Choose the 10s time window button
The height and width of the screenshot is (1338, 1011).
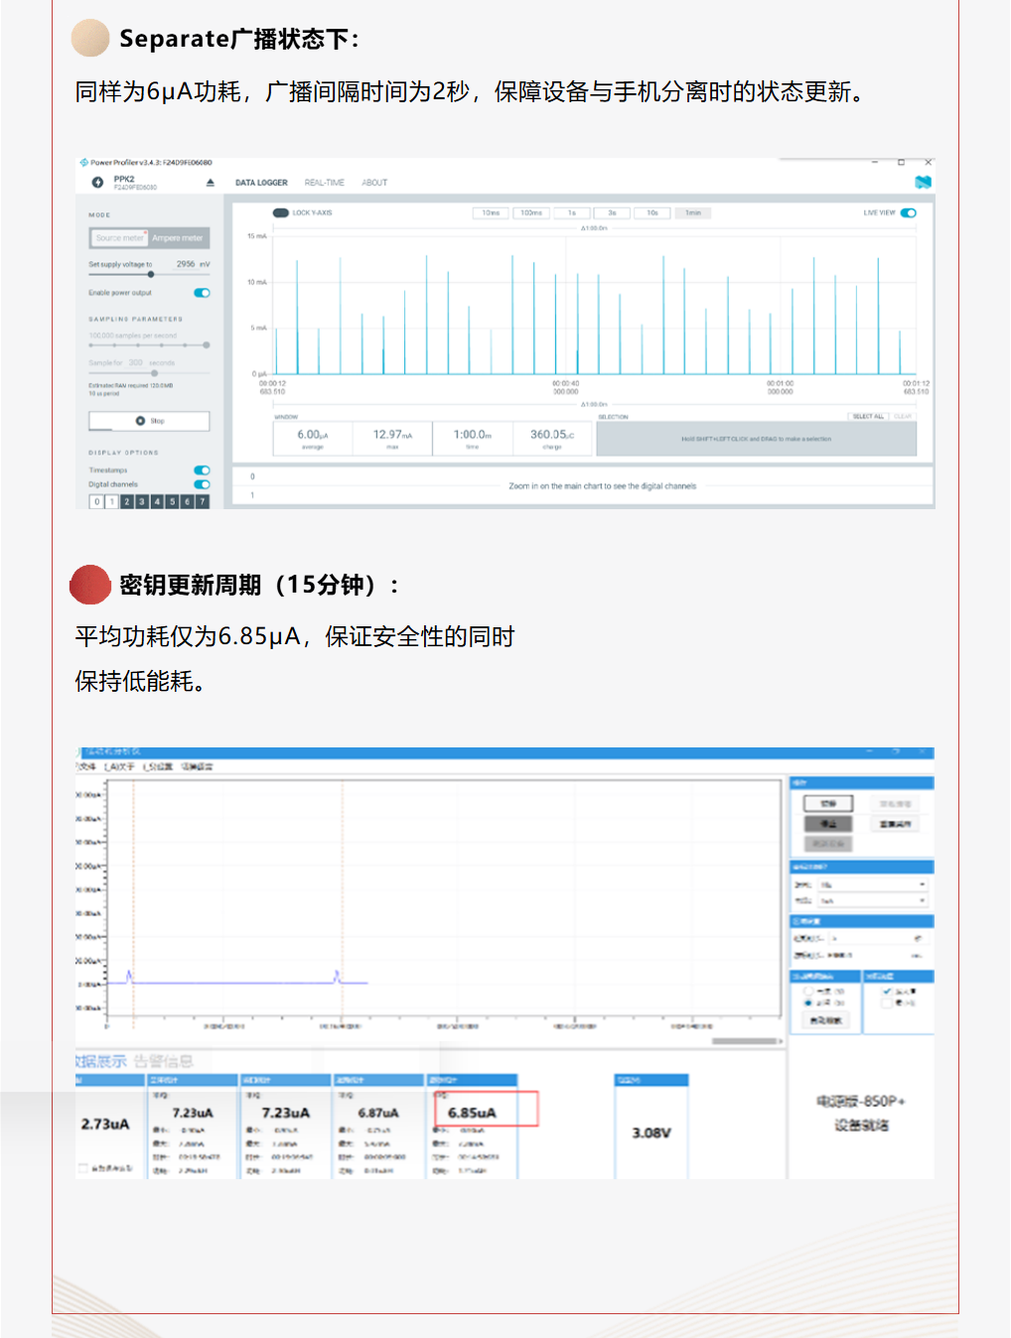[x=652, y=212]
